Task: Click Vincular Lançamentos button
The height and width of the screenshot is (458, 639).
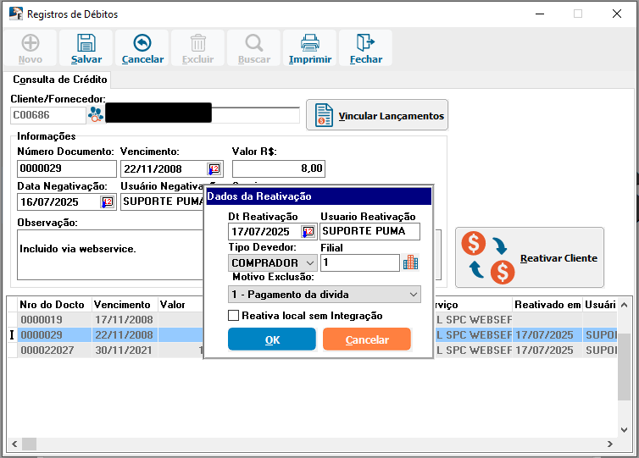Action: pos(377,115)
